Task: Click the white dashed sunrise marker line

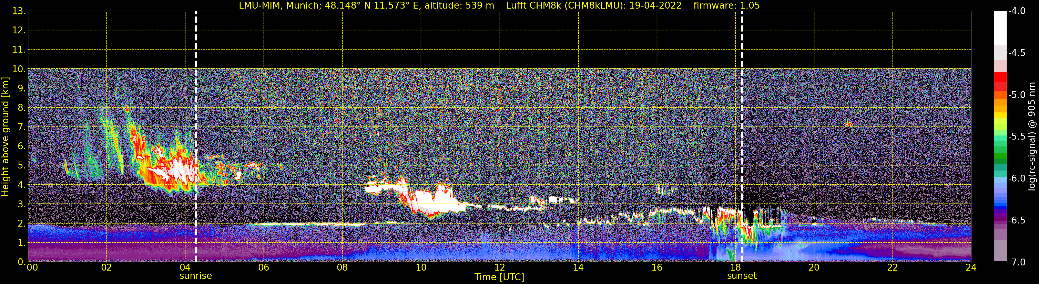Action: (x=196, y=137)
